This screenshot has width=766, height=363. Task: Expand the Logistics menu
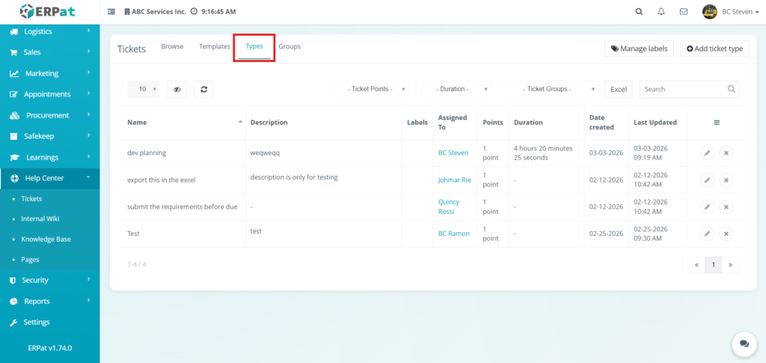(50, 31)
